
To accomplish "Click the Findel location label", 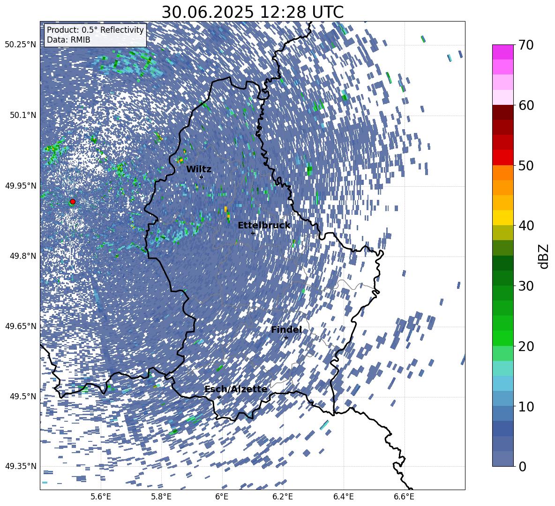I will [x=286, y=330].
